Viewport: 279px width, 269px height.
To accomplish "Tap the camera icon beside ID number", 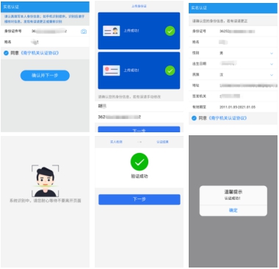I will 84,32.
